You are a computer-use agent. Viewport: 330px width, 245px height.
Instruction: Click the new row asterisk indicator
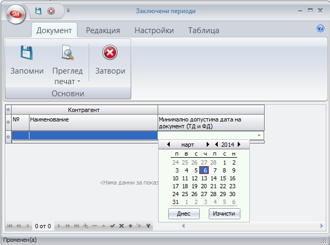tap(8, 137)
